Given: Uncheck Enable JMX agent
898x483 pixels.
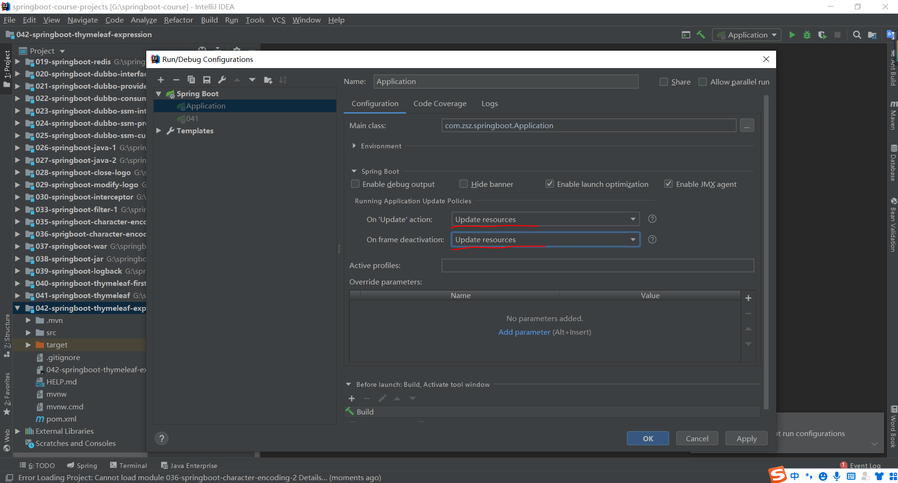Looking at the screenshot, I should [x=669, y=184].
